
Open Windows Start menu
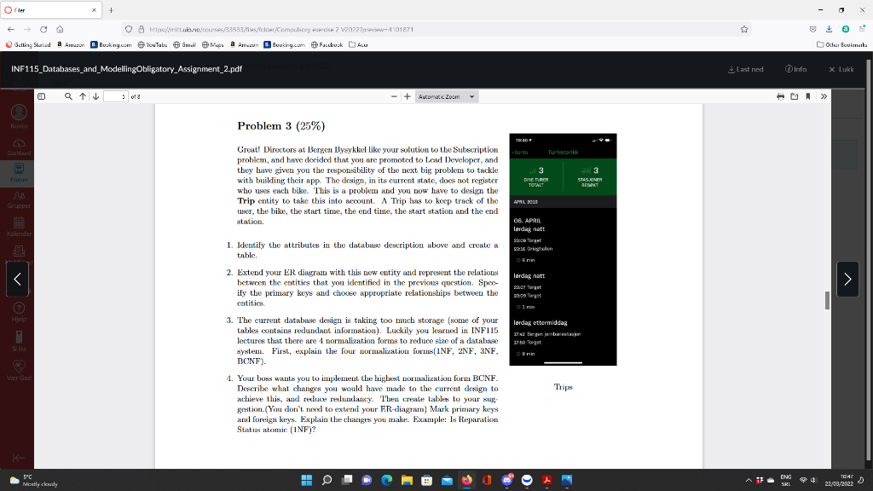307,480
